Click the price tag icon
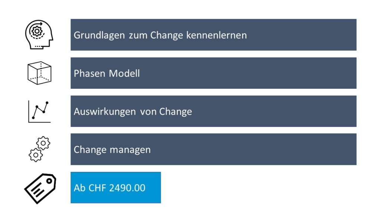The image size is (380, 213). (40, 188)
